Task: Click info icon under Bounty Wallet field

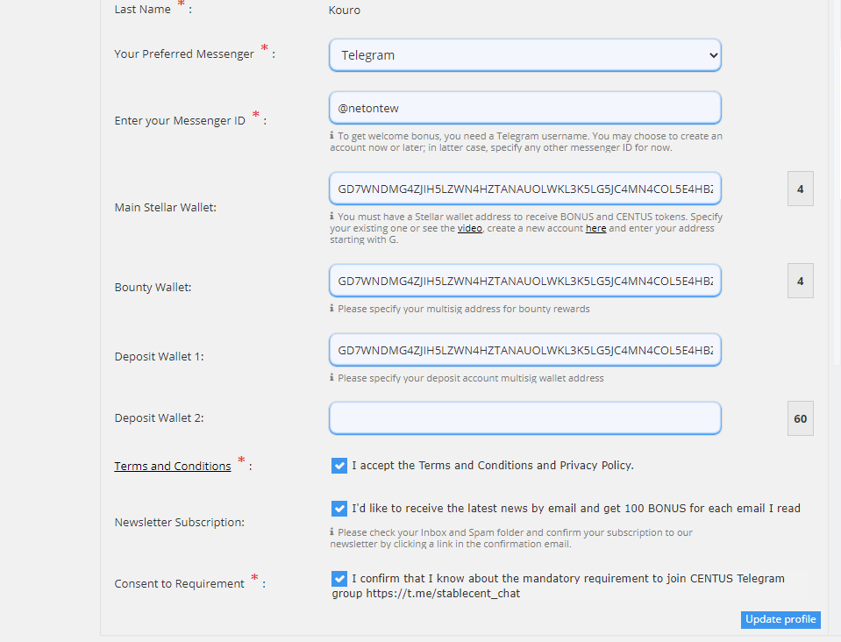Action: 332,309
